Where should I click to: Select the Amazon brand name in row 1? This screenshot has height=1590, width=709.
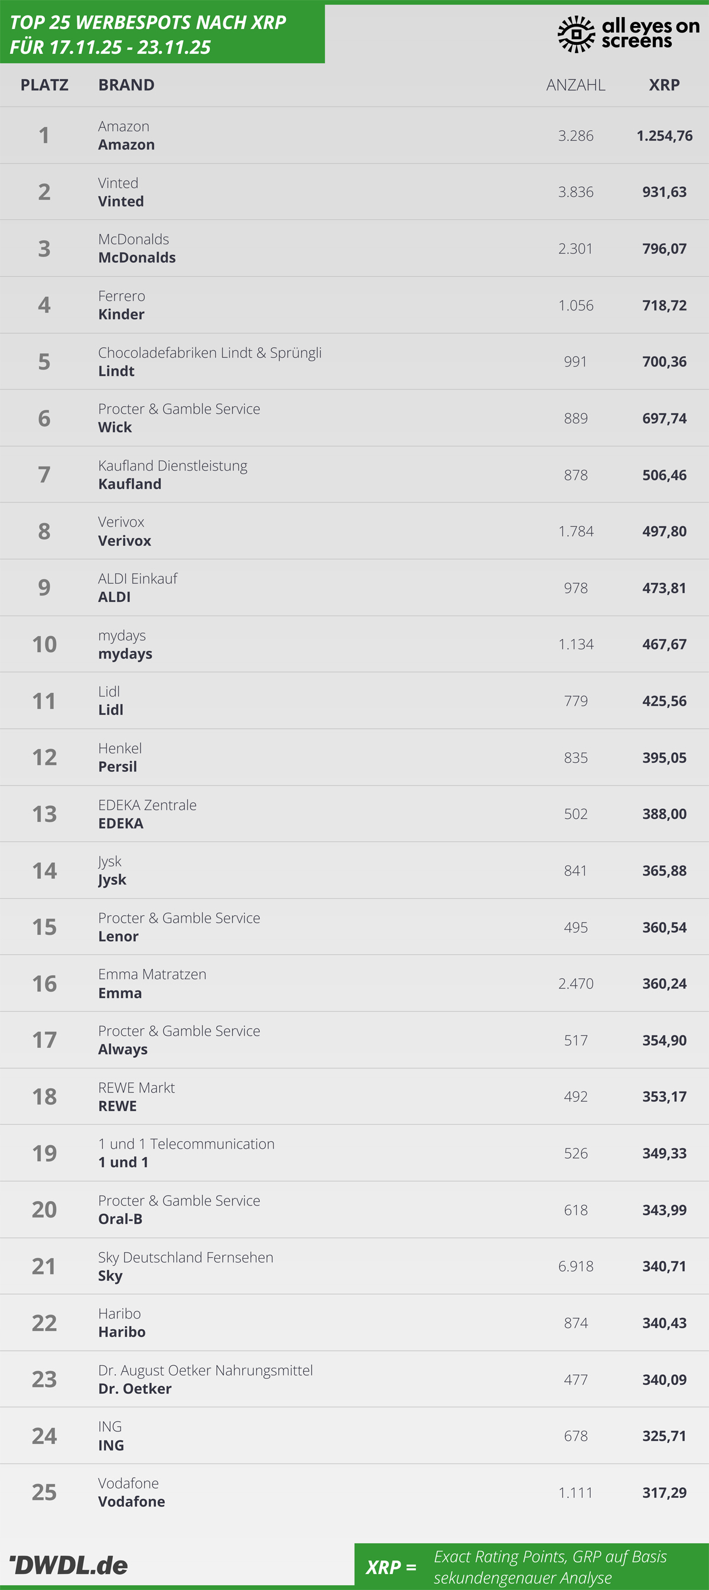pyautogui.click(x=126, y=145)
